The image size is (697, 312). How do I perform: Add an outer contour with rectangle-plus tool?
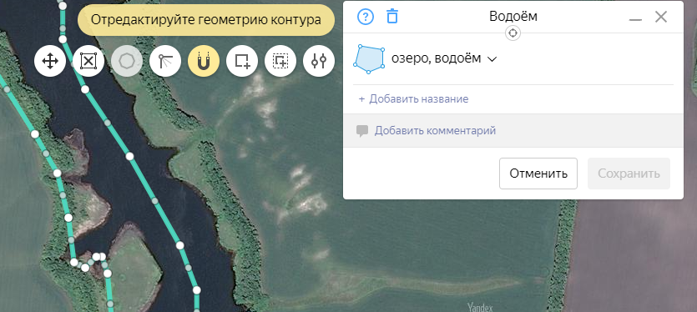(x=242, y=61)
